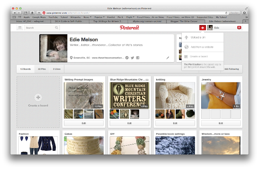
Task: Click the verified website checkmark icon
Action: pyautogui.click(x=127, y=58)
